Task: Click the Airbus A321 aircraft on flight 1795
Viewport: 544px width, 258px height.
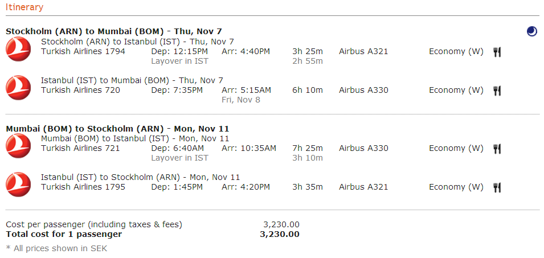Action: [x=363, y=187]
